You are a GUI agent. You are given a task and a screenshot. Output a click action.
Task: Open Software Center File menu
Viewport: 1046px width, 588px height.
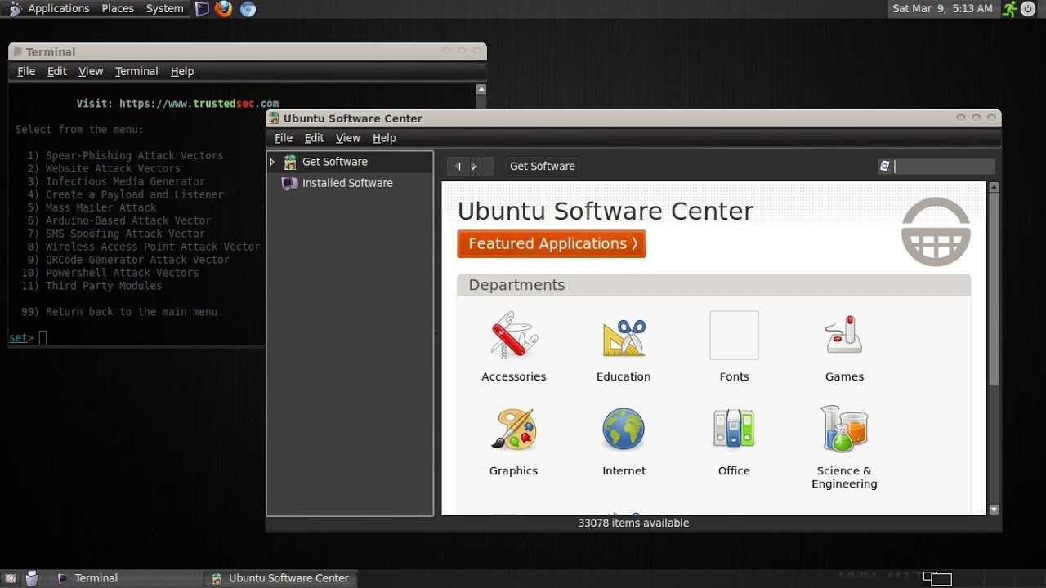[284, 138]
